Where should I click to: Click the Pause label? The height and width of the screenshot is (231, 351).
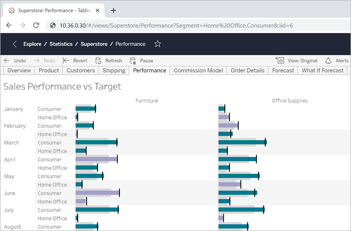click(146, 61)
